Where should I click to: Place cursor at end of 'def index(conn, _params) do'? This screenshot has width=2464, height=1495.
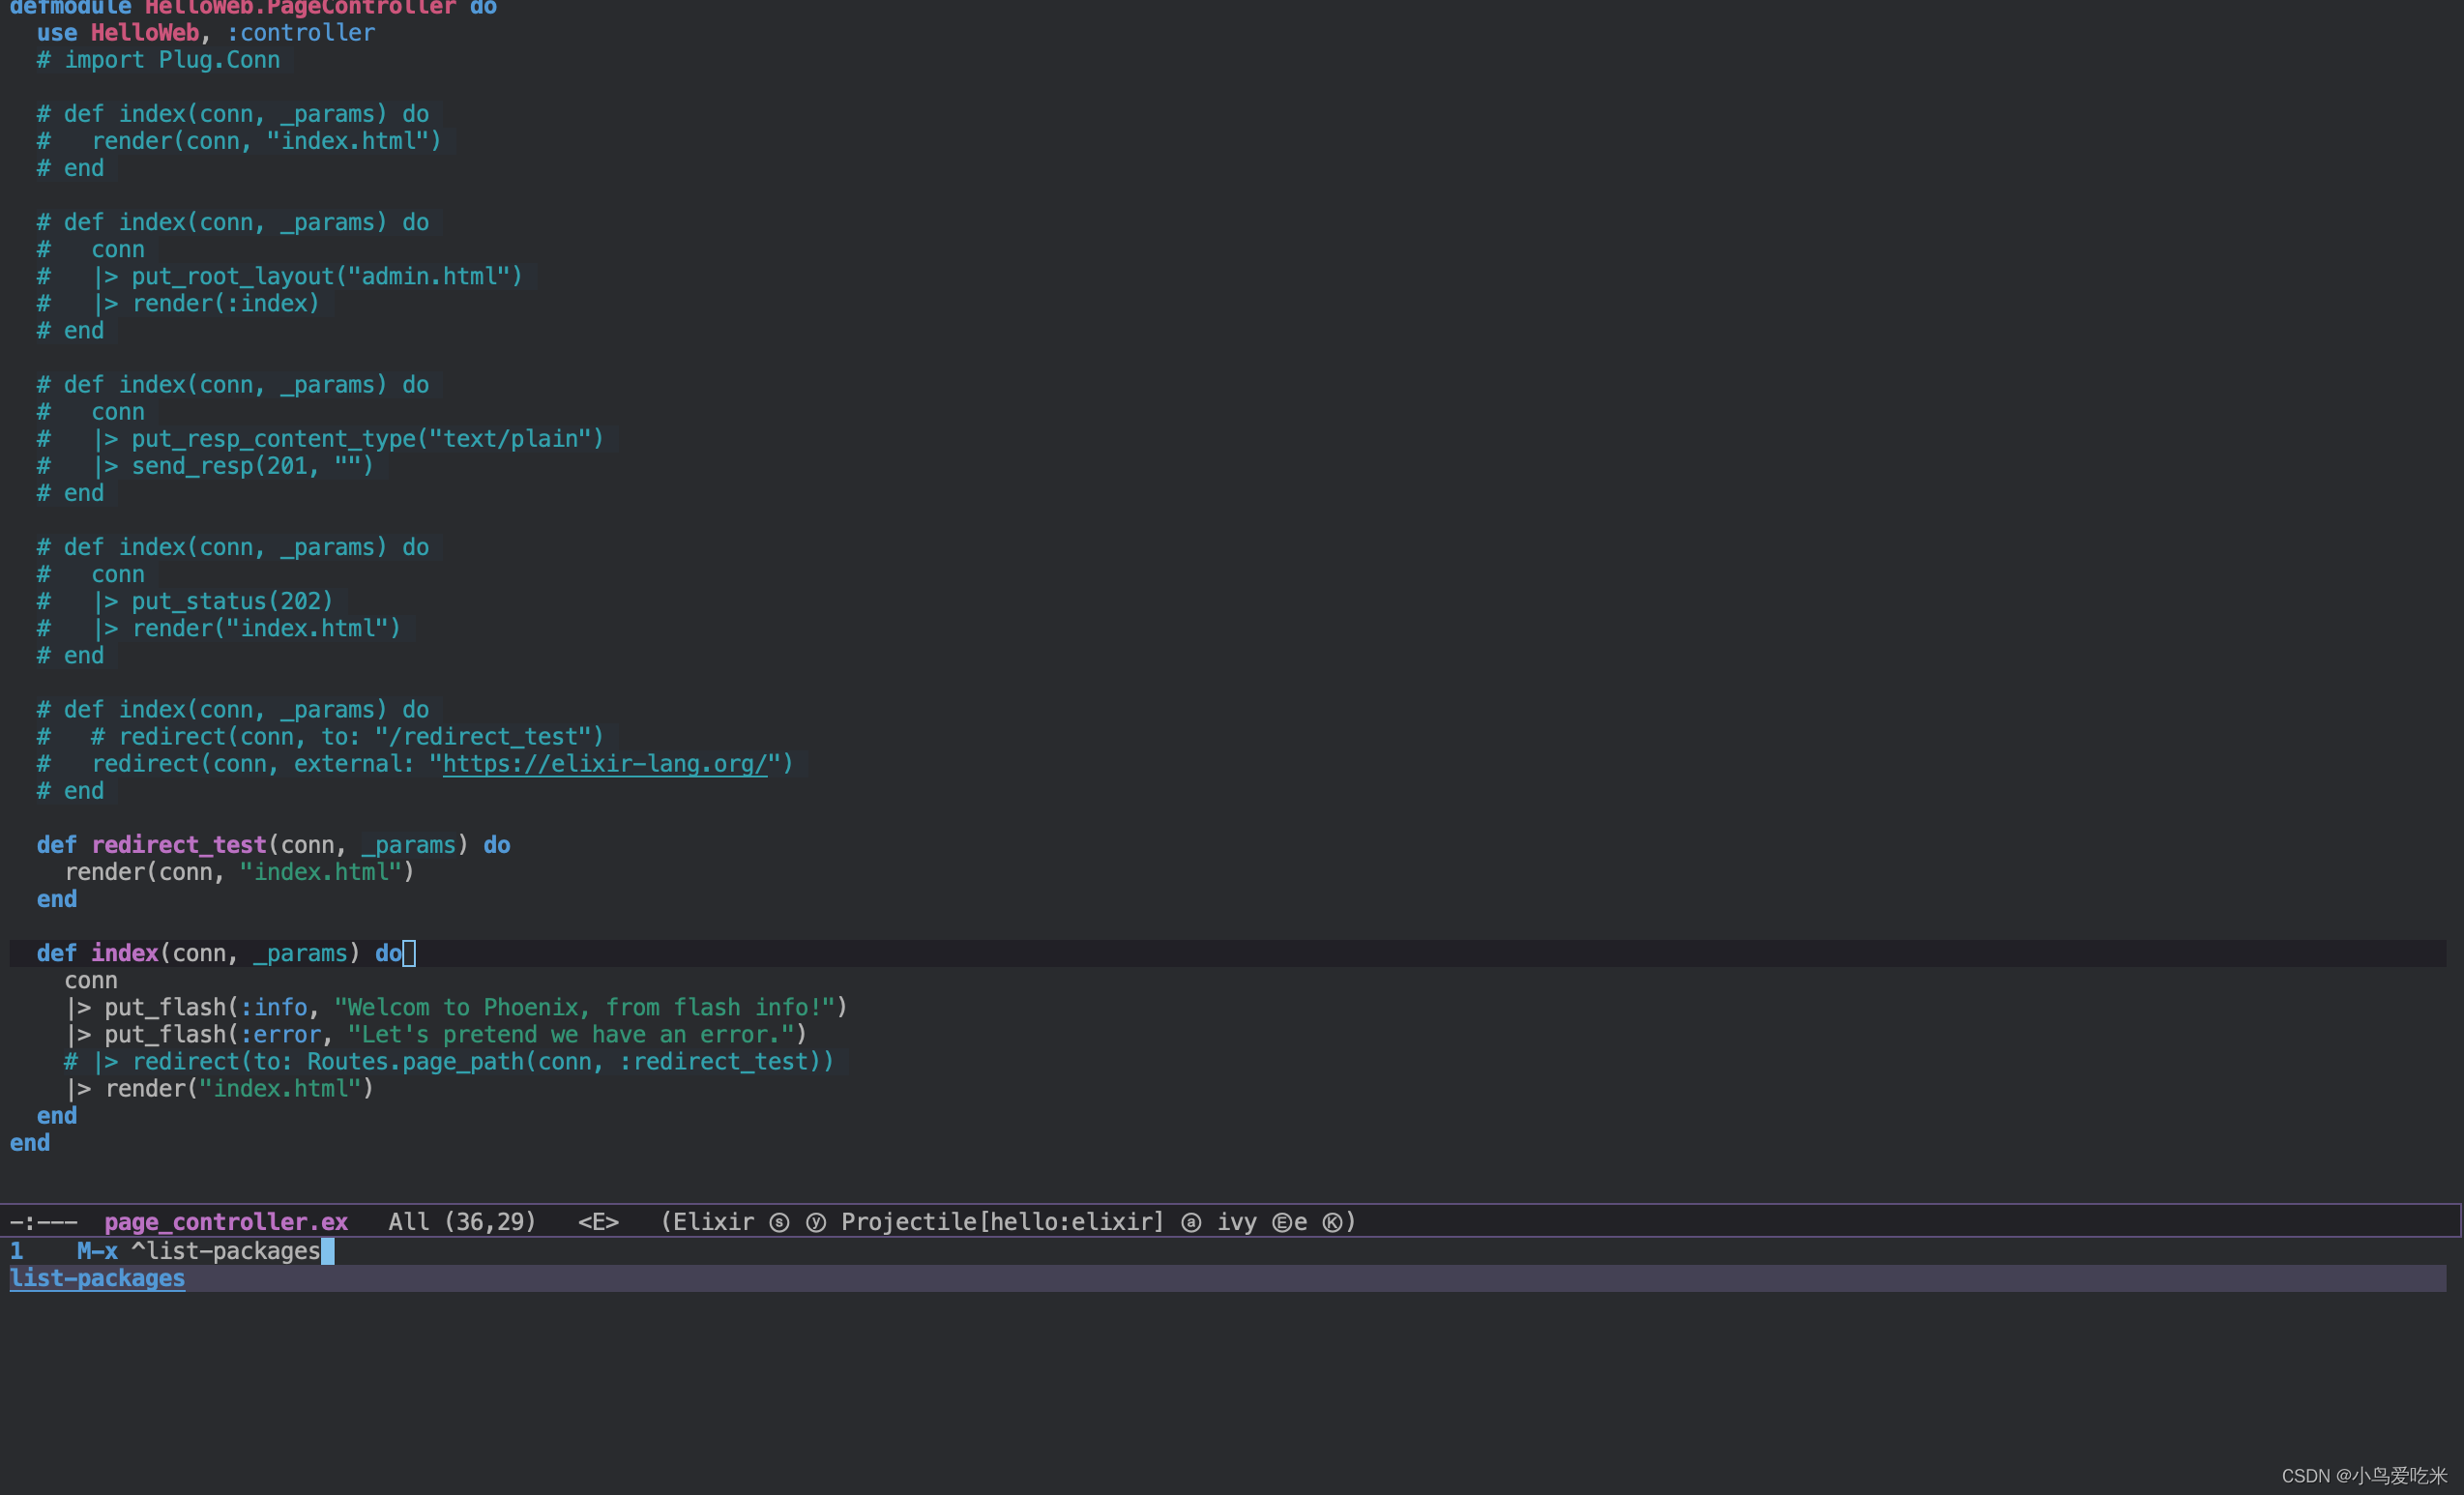click(x=408, y=954)
